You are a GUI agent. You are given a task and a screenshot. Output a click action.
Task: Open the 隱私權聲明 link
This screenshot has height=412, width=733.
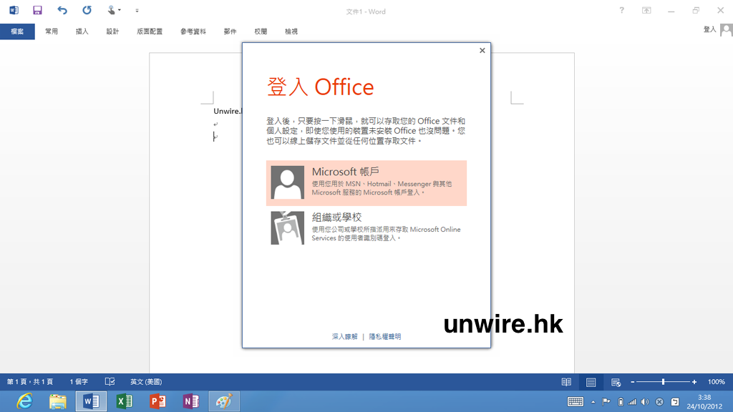click(385, 336)
